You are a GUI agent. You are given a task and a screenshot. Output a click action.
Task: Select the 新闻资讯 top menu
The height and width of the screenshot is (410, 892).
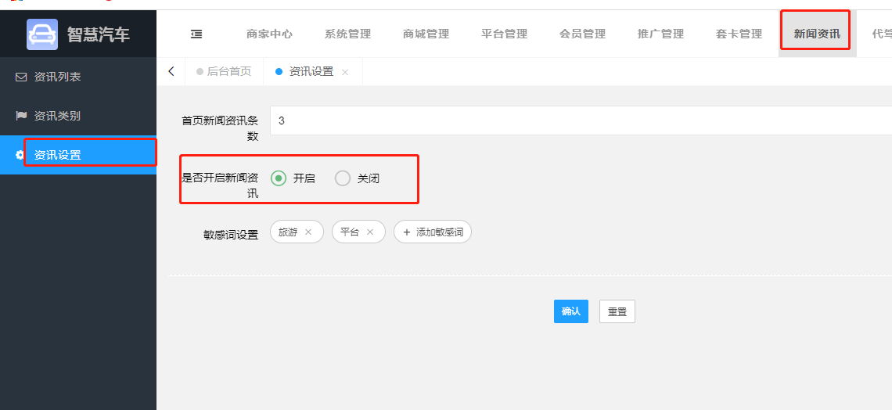click(817, 34)
